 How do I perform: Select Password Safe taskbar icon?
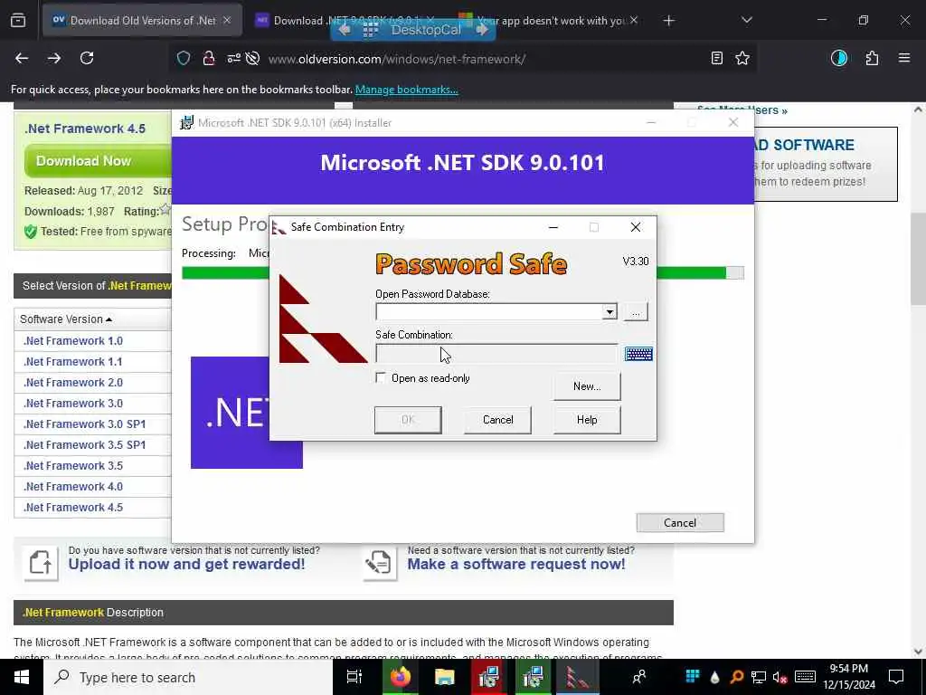577,677
